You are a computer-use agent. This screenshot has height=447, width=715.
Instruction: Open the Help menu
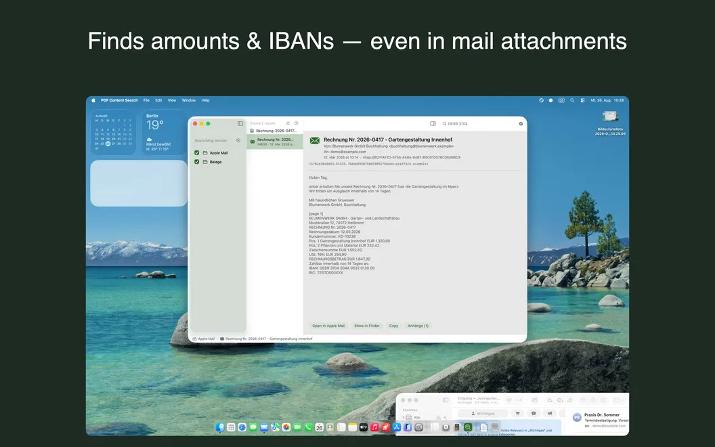(206, 100)
